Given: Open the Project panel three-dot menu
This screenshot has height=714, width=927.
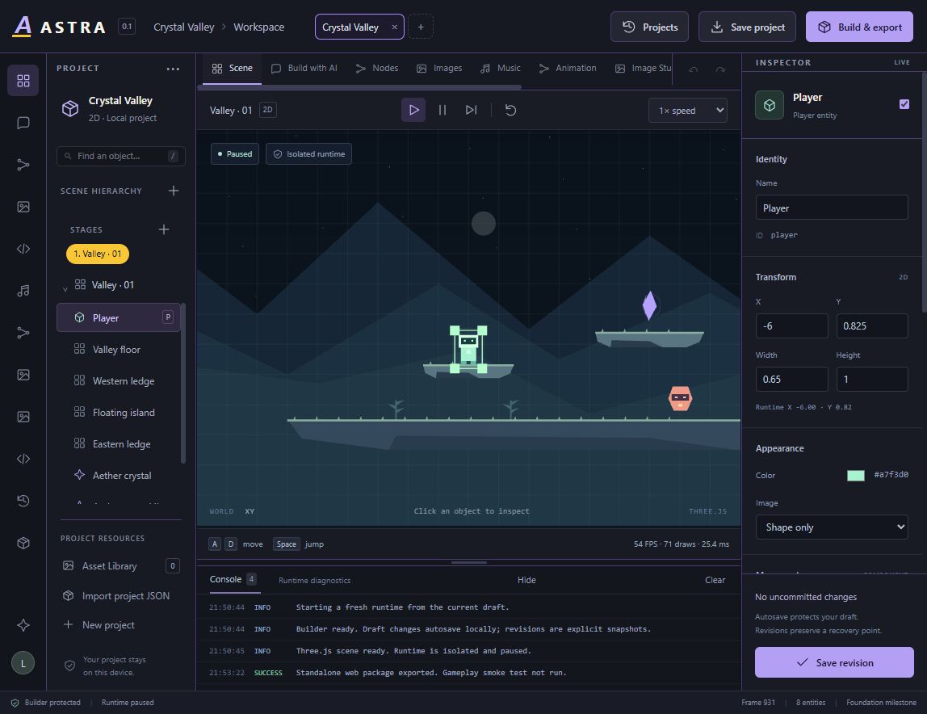Looking at the screenshot, I should [x=173, y=69].
